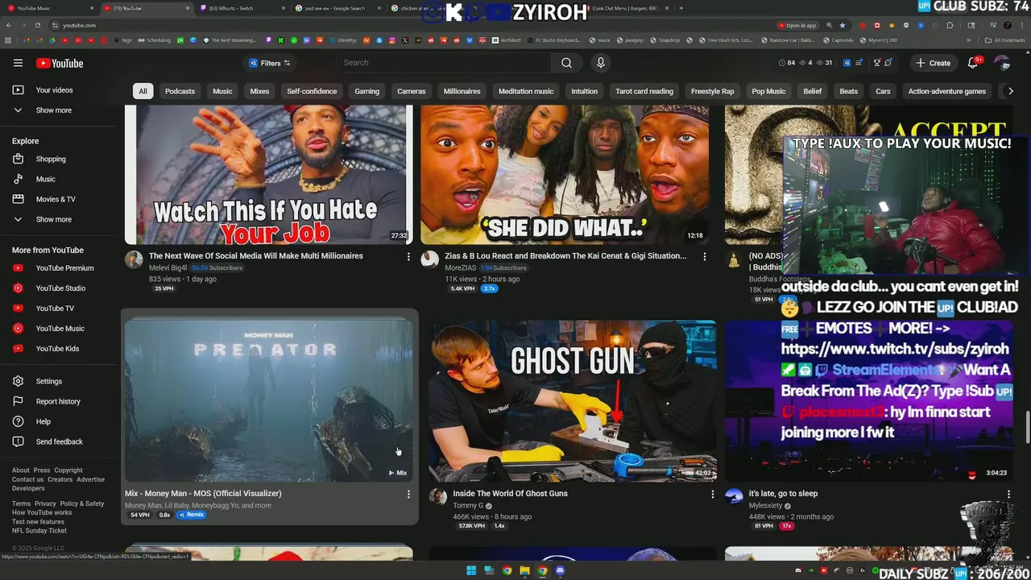
Task: Select the Meditation music chip
Action: point(526,91)
